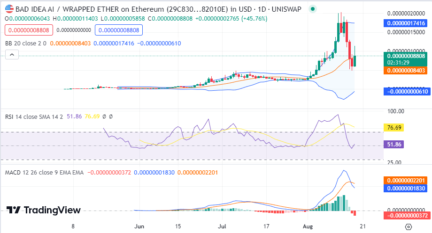Click the RSI value 51.86 in the legend
Viewport: 432px width, 233px height.
click(74, 116)
